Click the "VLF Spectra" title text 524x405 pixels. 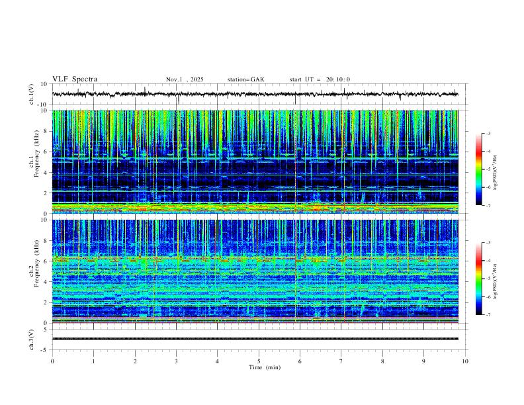pos(75,79)
